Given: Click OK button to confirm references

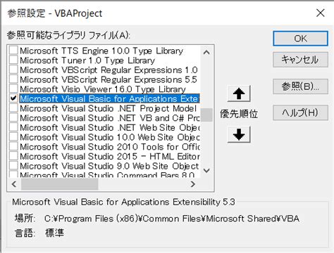Looking at the screenshot, I should [x=300, y=39].
